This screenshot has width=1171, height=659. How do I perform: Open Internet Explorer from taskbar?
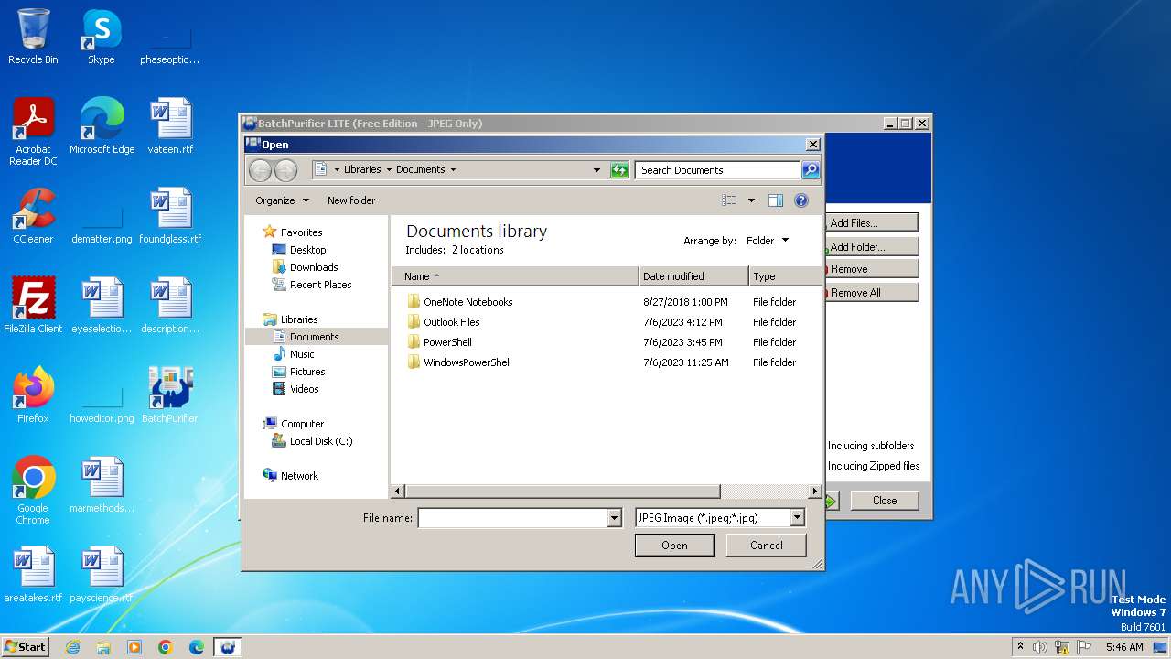click(72, 647)
